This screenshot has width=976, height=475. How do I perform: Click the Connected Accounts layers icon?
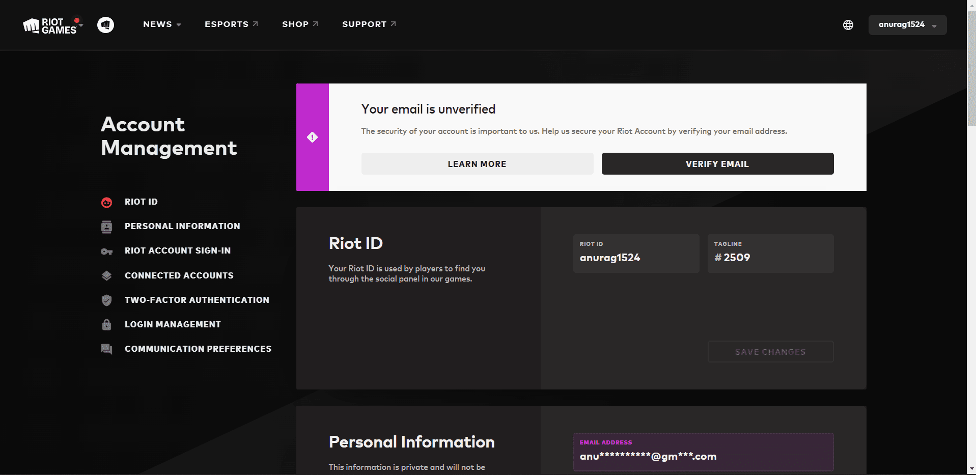(x=106, y=275)
